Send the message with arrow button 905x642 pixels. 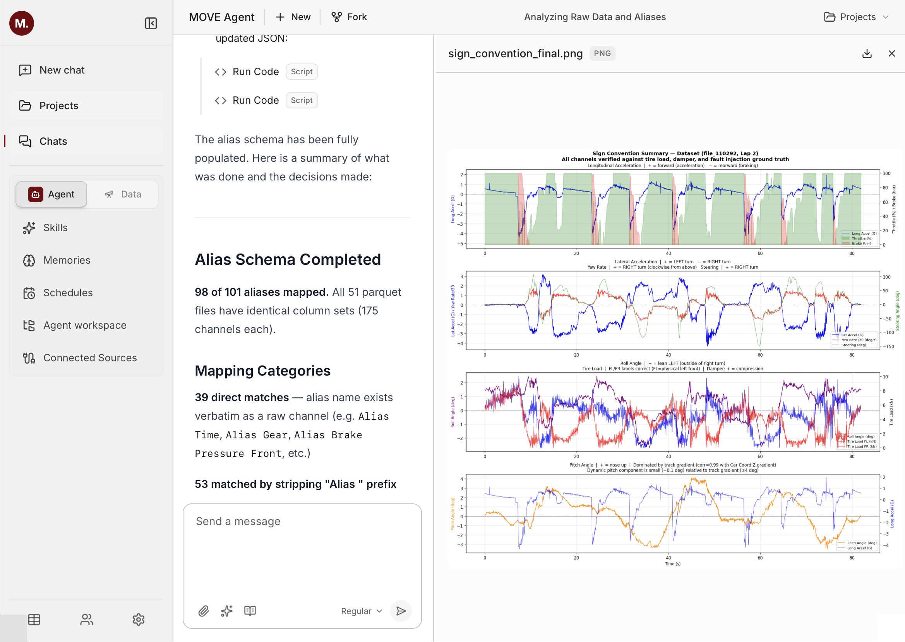[401, 611]
